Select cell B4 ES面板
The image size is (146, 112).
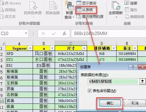tap(44, 66)
